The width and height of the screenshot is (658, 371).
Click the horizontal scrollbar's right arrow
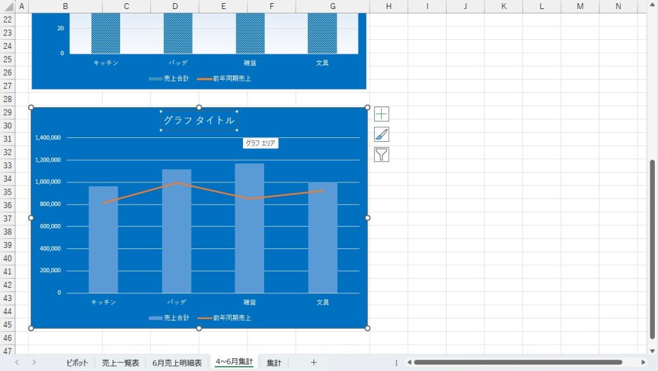[644, 363]
